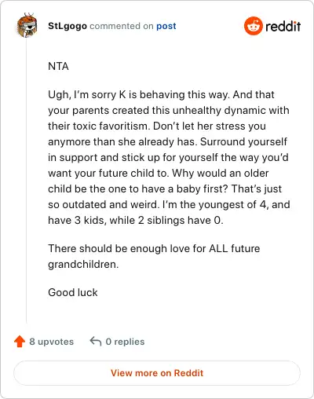Screen dimensions: 314x399
Task: Click the gray "commented on" text
Action: coord(122,26)
